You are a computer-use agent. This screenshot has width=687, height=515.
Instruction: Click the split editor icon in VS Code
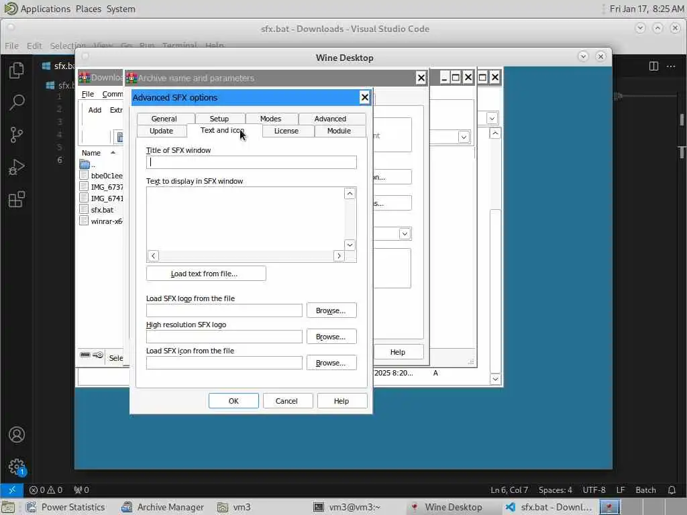(653, 66)
